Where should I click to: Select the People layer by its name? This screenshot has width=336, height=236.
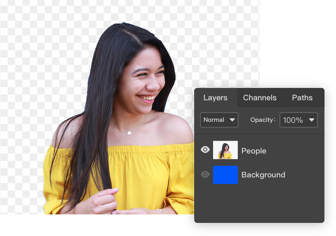[254, 151]
